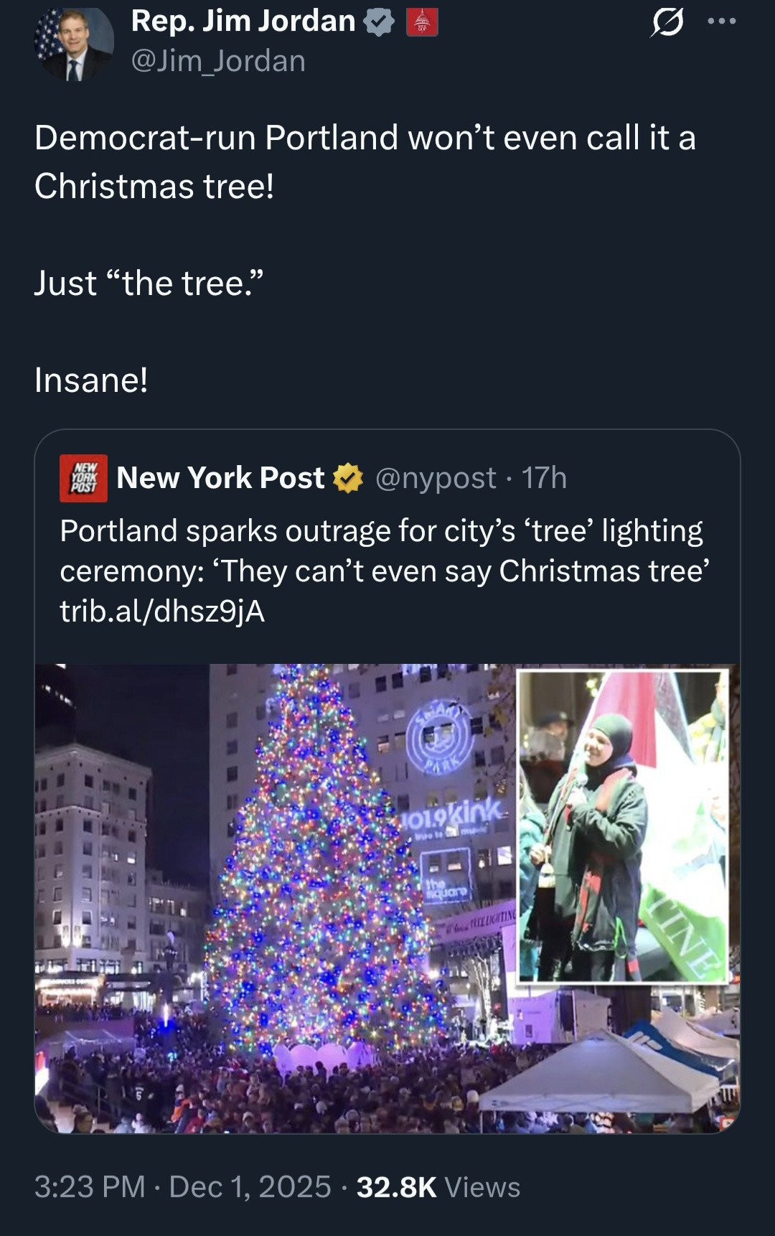Click the gold verified badge beside New York Post
This screenshot has width=775, height=1236.
click(x=349, y=478)
